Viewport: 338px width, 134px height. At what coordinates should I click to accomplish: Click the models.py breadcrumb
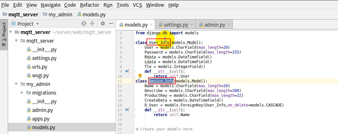point(91,15)
